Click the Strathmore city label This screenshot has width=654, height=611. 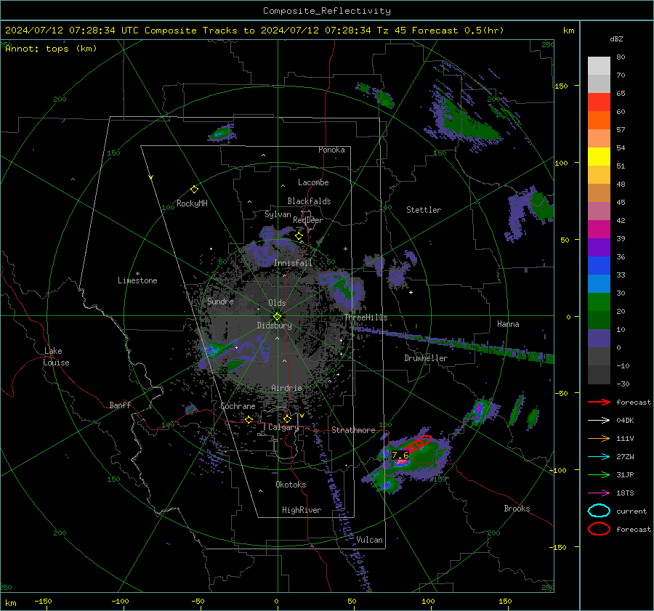[353, 430]
